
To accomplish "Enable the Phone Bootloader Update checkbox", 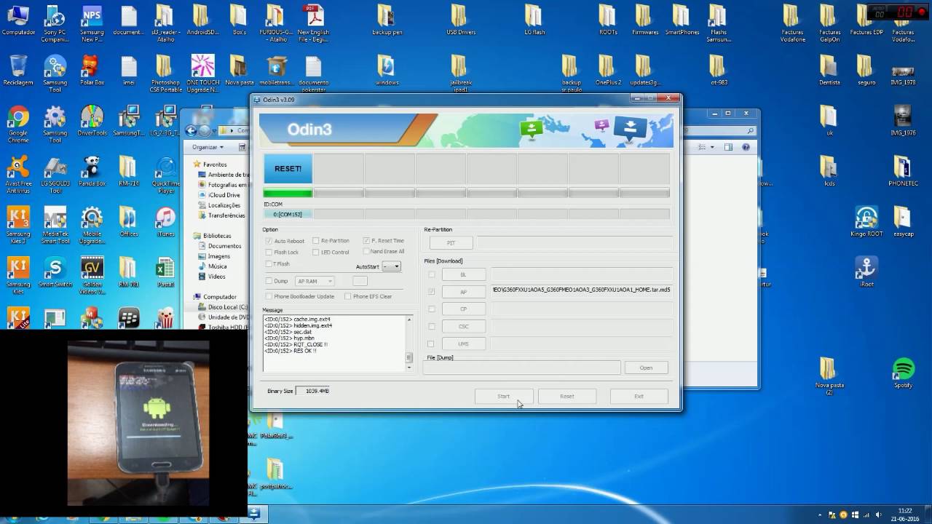I will (x=269, y=296).
